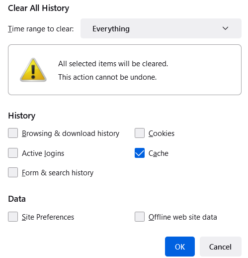
Task: Click the 'Time range to clear:' label
Action: 41,29
